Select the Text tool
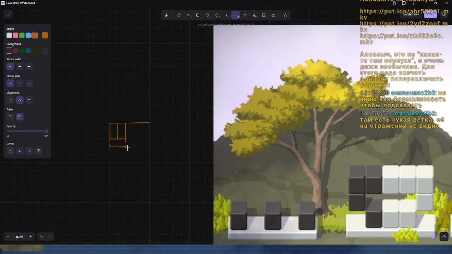 [254, 15]
